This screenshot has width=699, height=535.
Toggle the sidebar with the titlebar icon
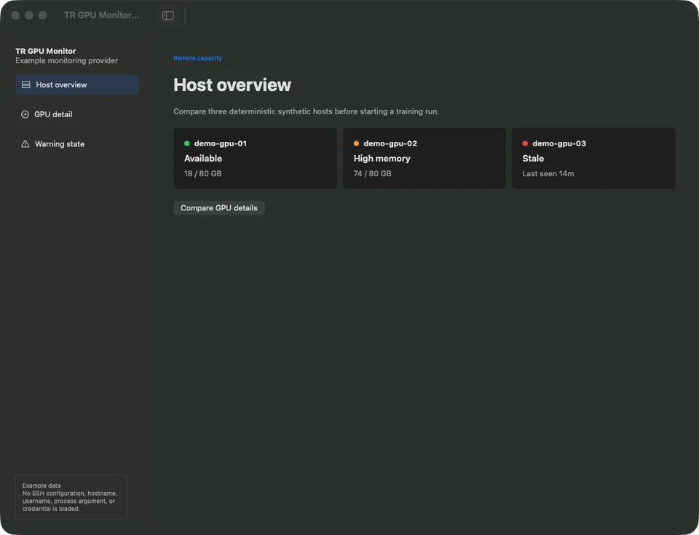[x=167, y=15]
